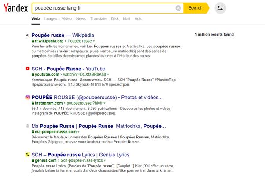Image resolution: width=265 pixels, height=181 pixels.
Task: Click snippet text 'Pour les articles homonymes'
Action: [55, 47]
